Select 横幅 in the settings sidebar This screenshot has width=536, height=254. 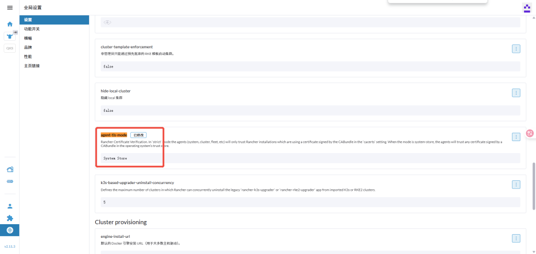tap(28, 38)
